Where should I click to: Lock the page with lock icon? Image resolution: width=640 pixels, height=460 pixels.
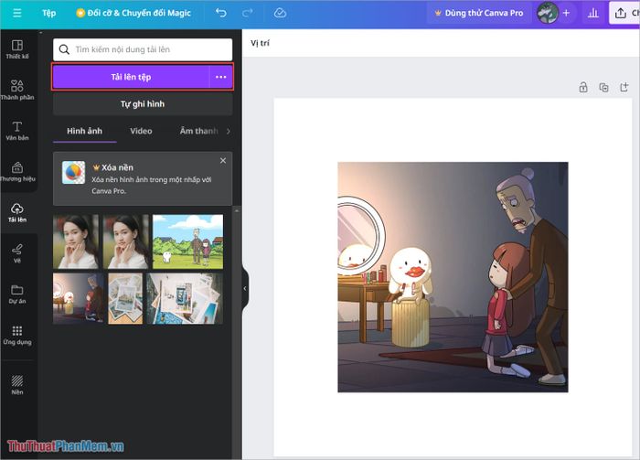(583, 87)
